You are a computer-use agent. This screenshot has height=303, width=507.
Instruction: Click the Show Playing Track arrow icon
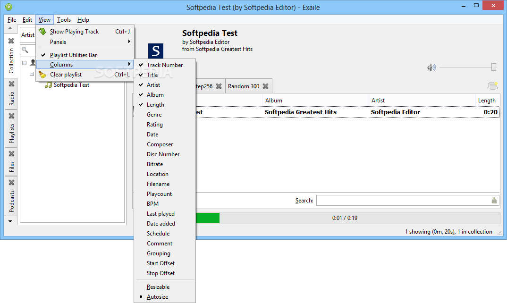click(42, 31)
